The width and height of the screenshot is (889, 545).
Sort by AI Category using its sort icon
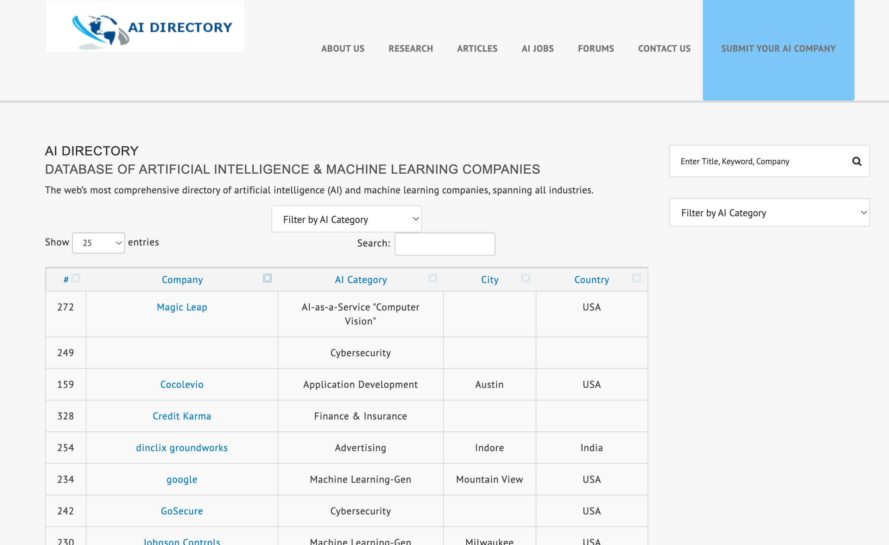[x=433, y=278]
